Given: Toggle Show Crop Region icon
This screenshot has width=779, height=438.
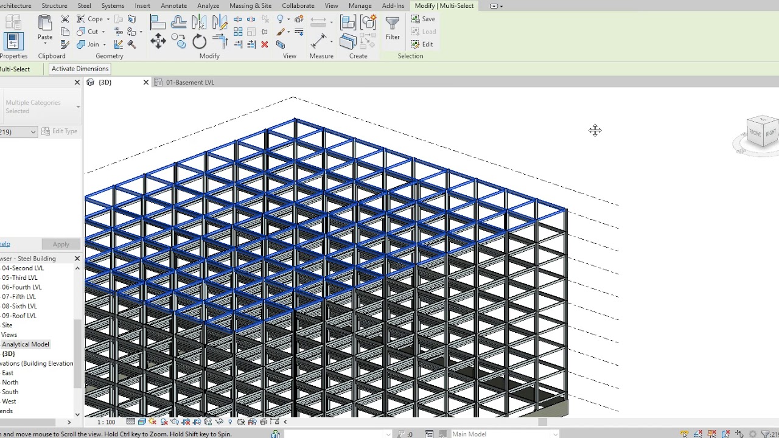Looking at the screenshot, I should click(x=197, y=422).
